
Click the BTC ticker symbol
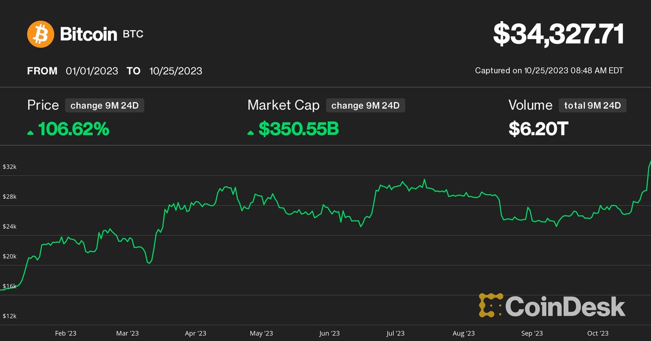[x=133, y=34]
